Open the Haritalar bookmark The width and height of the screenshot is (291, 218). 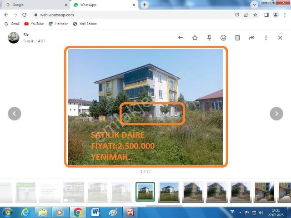[x=59, y=24]
